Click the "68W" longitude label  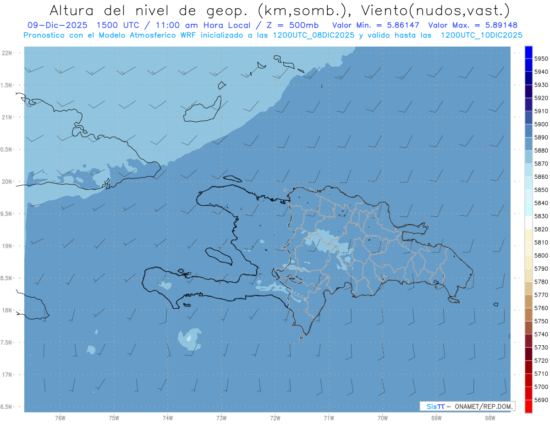coord(490,418)
